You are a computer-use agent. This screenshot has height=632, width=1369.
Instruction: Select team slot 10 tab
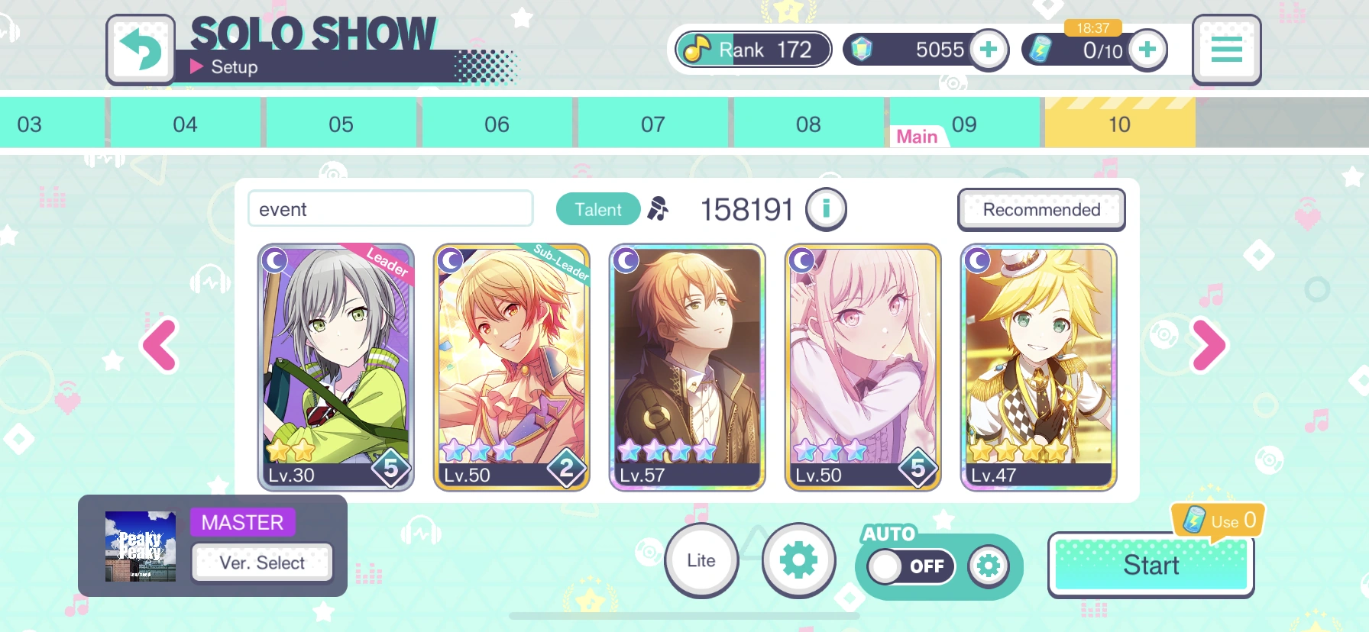tap(1119, 124)
